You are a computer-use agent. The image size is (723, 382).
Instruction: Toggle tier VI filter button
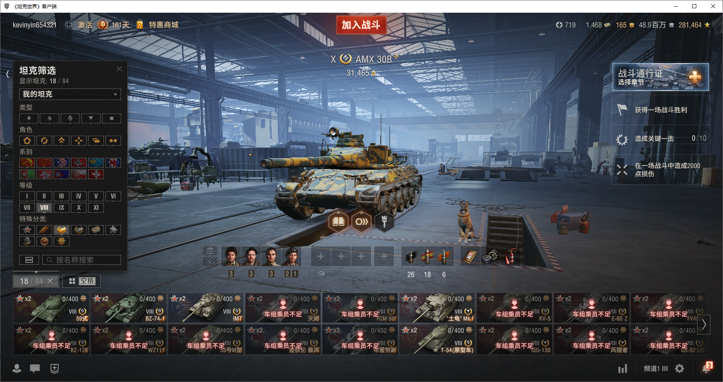[x=113, y=196]
